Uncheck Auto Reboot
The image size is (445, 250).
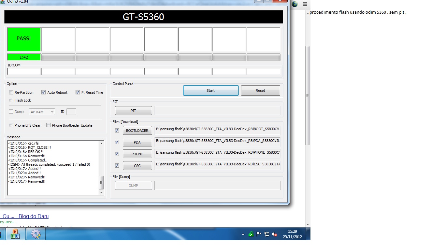pyautogui.click(x=43, y=92)
